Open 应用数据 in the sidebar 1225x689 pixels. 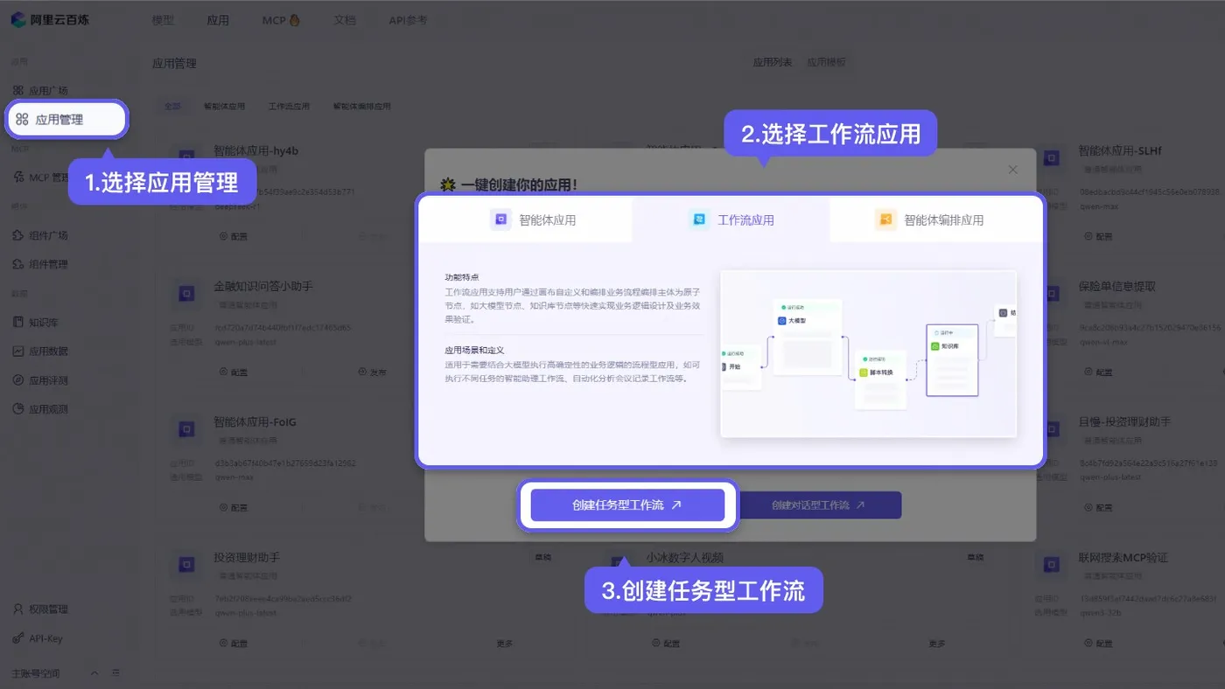click(x=42, y=351)
